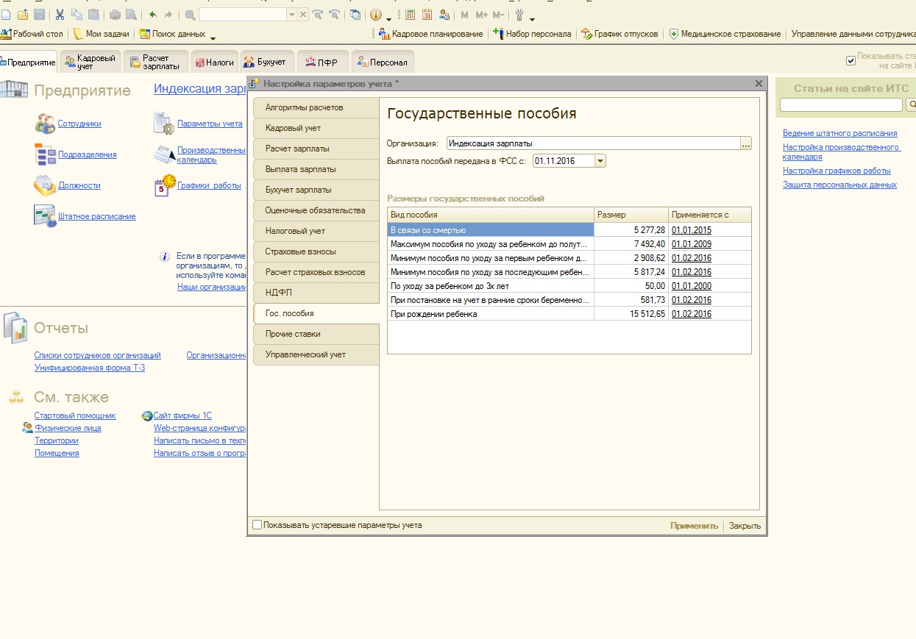This screenshot has width=916, height=639.
Task: Click the info help icon in toolbar
Action: 376,15
